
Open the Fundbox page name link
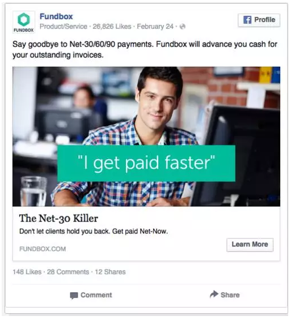(x=56, y=16)
